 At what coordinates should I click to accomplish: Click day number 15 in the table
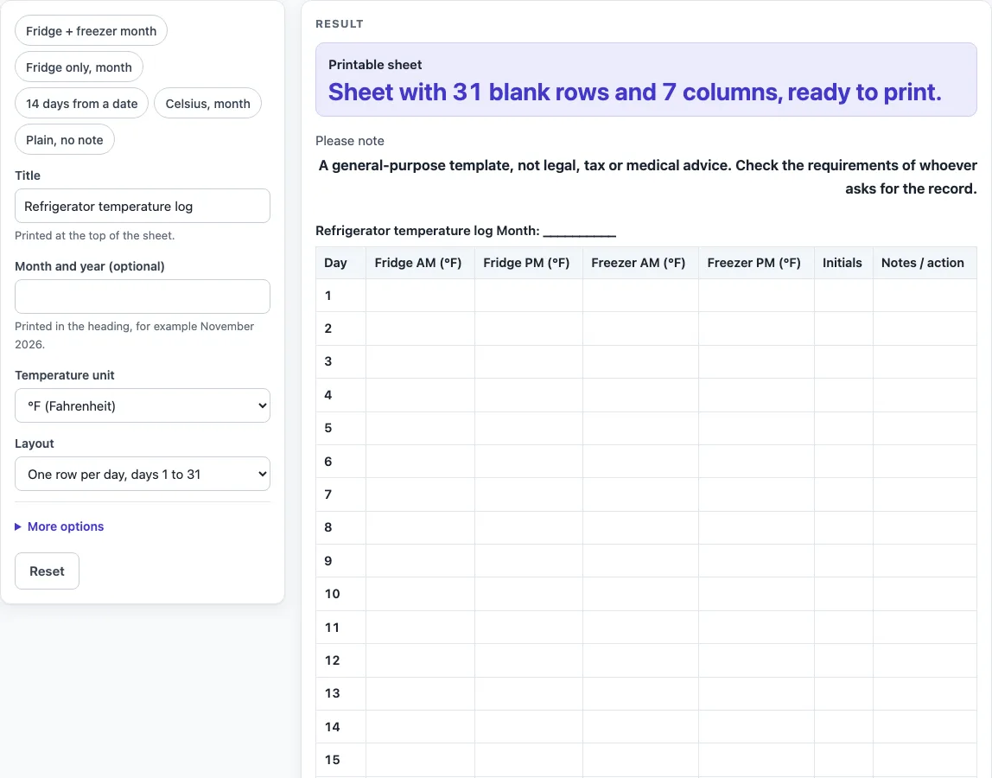332,760
